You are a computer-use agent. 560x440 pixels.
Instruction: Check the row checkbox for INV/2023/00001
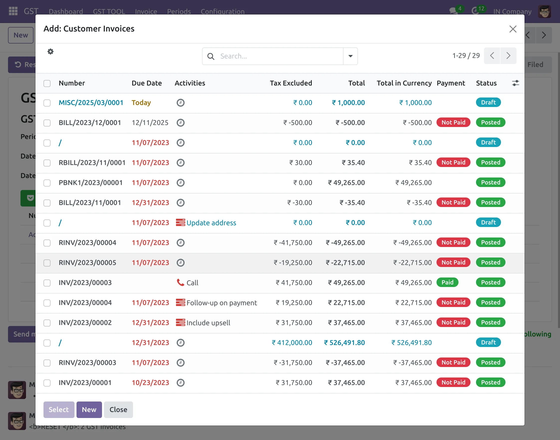pos(47,383)
